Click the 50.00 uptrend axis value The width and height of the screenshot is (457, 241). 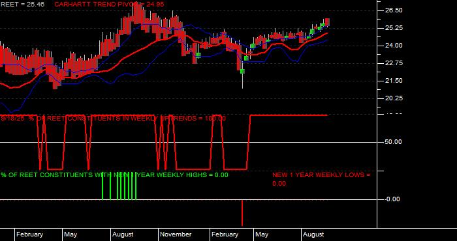[394, 142]
